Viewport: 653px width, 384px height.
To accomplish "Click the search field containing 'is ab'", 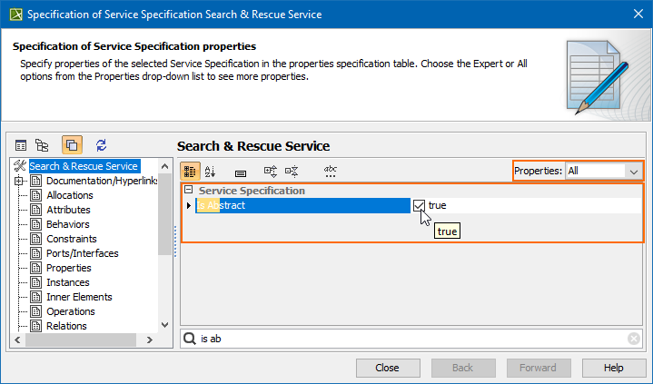I will [409, 339].
